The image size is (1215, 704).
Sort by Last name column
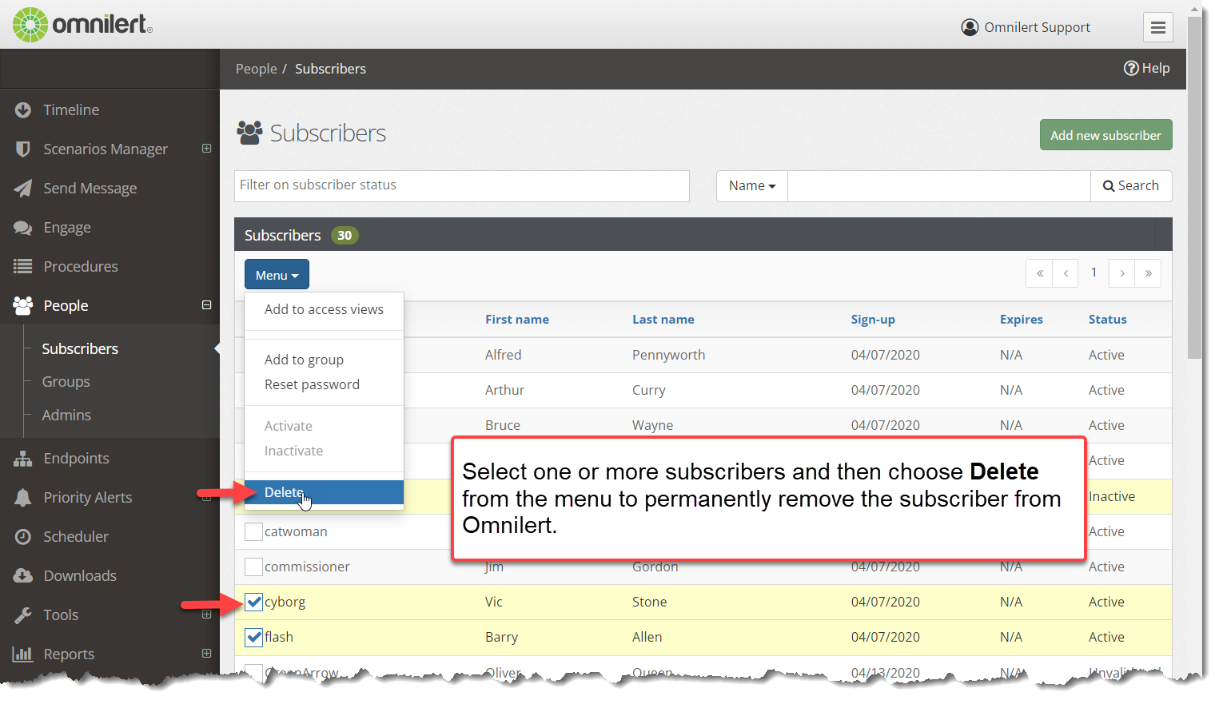point(663,319)
